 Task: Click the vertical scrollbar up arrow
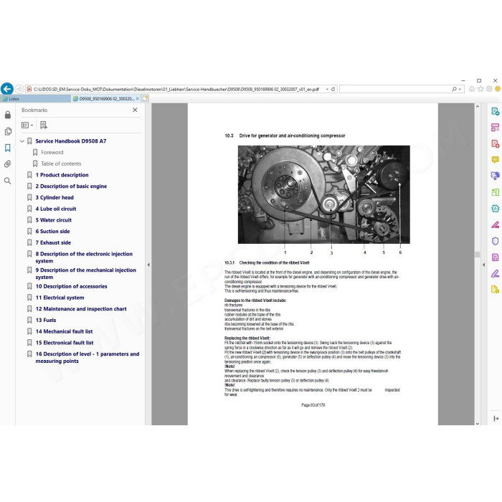pyautogui.click(x=477, y=106)
